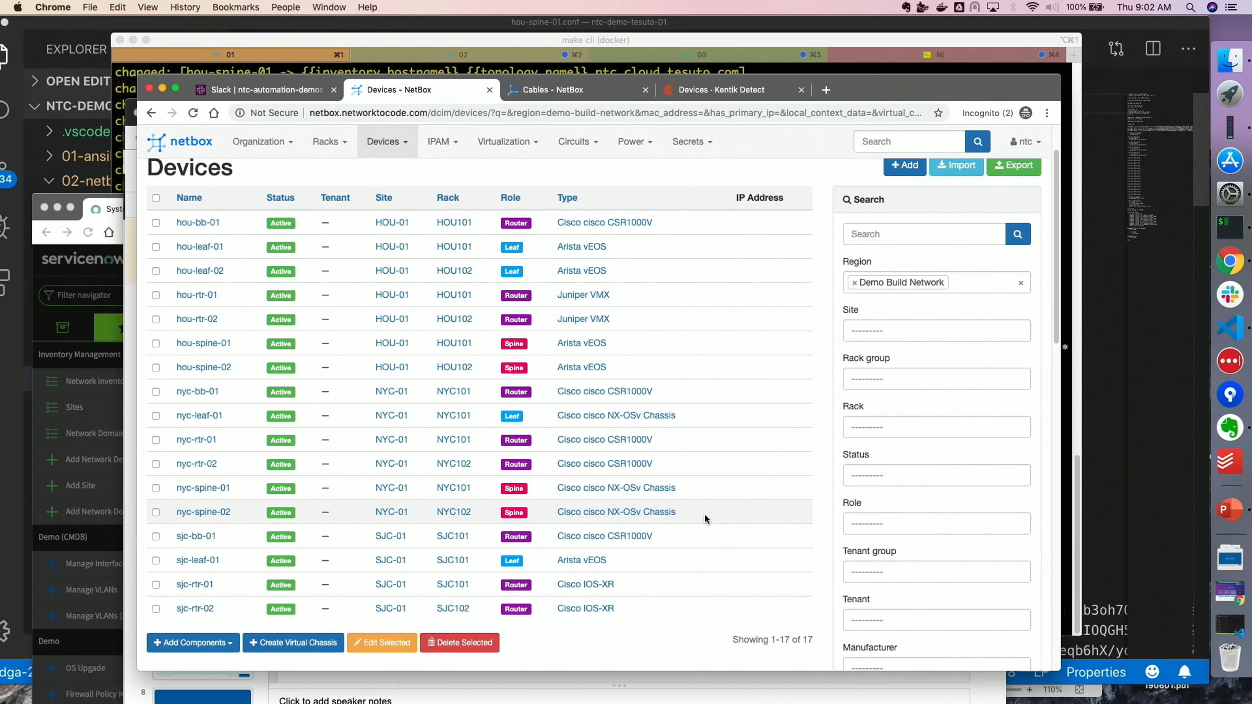Open Chrome from the Dock
The width and height of the screenshot is (1252, 704).
click(x=1230, y=261)
